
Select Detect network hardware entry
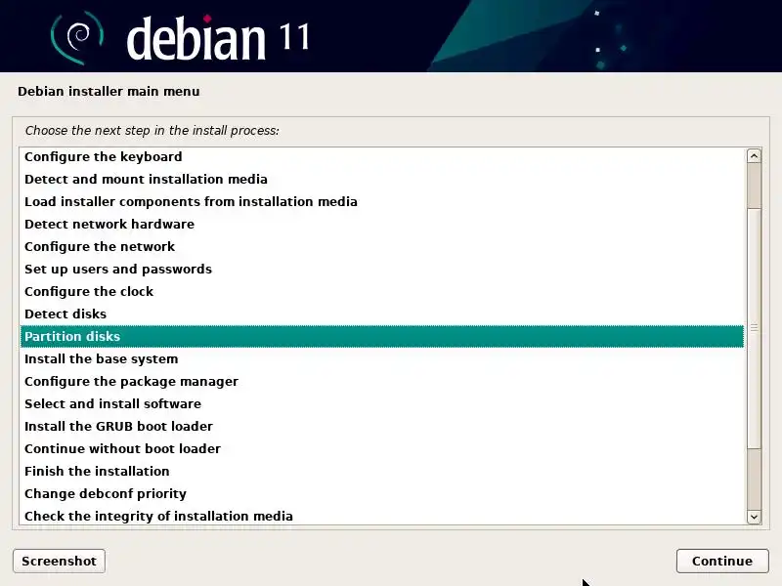click(x=382, y=224)
